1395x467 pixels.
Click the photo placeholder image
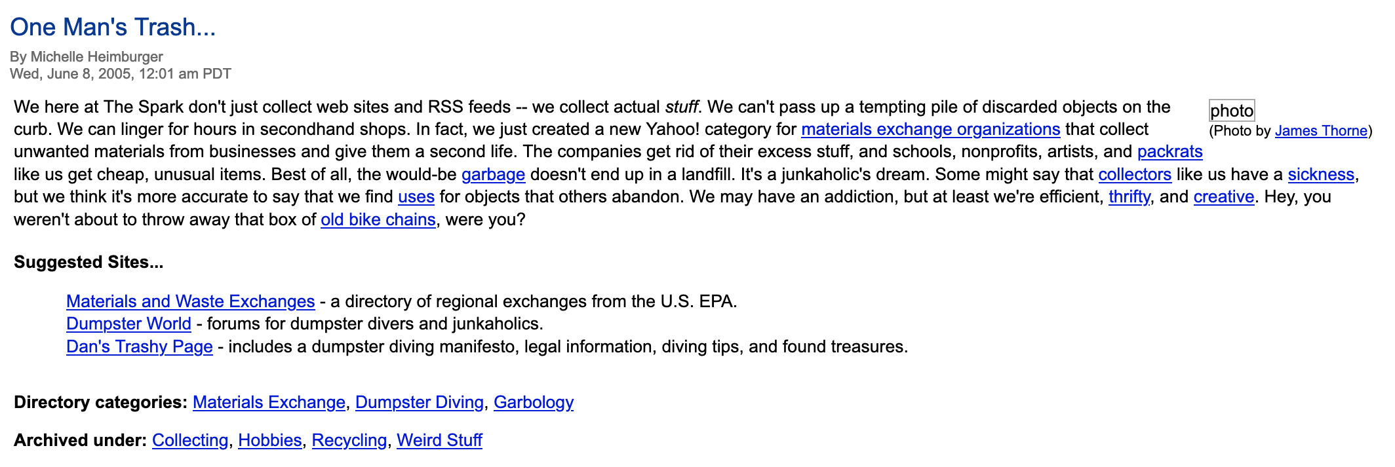pyautogui.click(x=1231, y=111)
